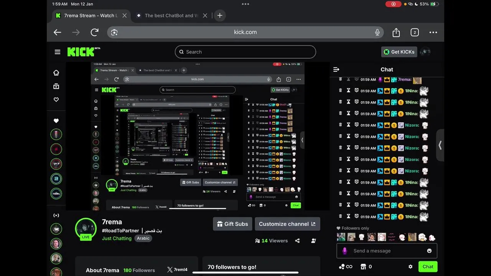Click the channel points icon
491x276 pixels.
(x=342, y=267)
